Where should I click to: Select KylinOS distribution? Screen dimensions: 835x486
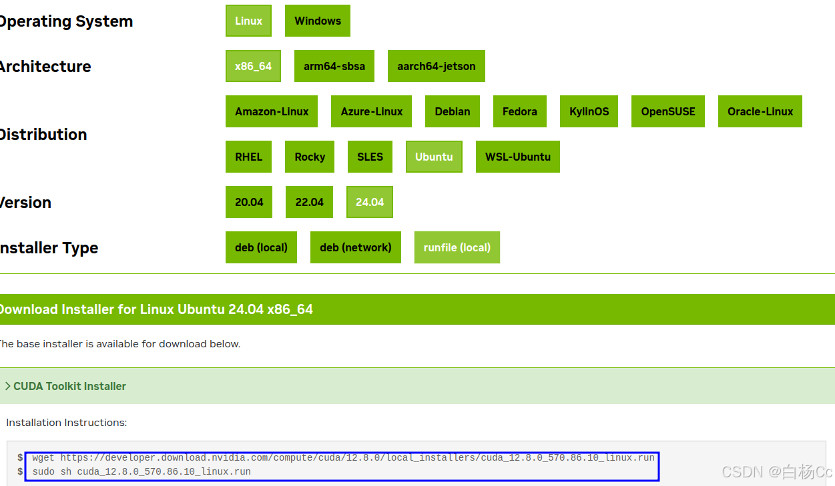[589, 111]
